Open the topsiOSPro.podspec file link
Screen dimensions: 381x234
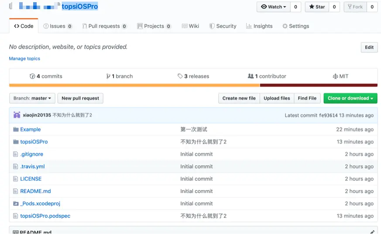point(45,216)
